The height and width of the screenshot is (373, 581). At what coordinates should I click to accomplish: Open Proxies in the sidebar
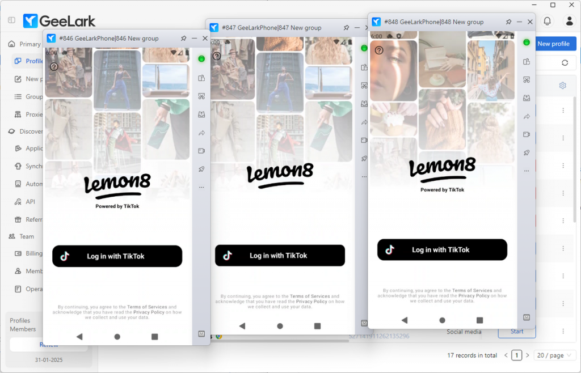pyautogui.click(x=28, y=115)
